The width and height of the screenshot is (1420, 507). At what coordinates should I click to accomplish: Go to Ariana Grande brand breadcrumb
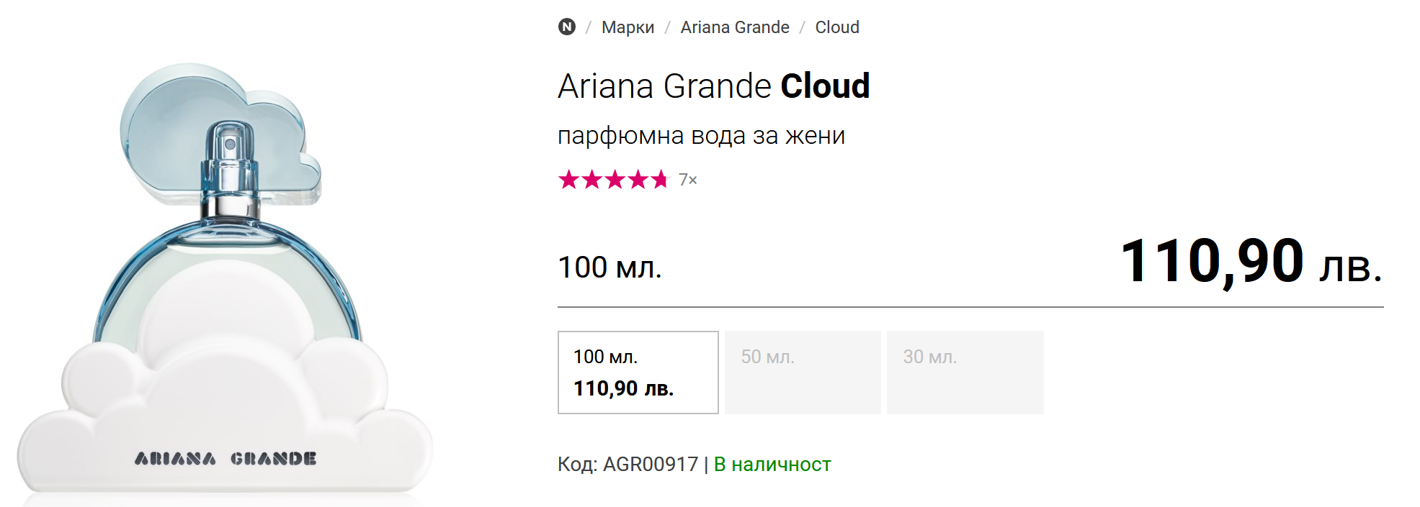pyautogui.click(x=734, y=27)
